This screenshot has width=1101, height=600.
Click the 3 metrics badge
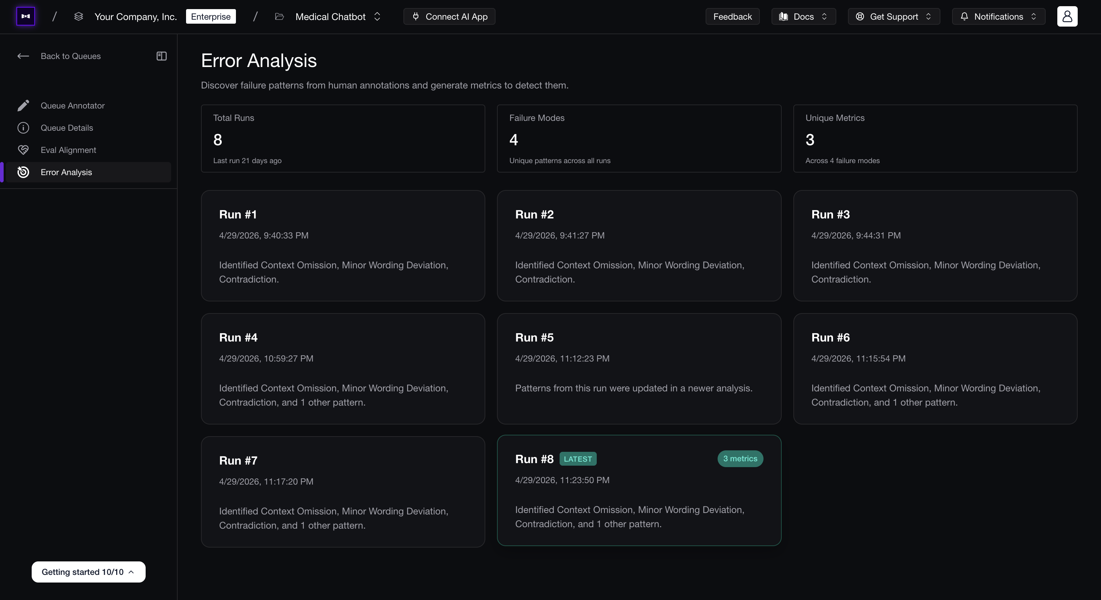[740, 458]
